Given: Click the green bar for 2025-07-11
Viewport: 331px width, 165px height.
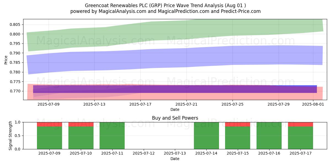Looking at the screenshot, I should coord(112,136).
